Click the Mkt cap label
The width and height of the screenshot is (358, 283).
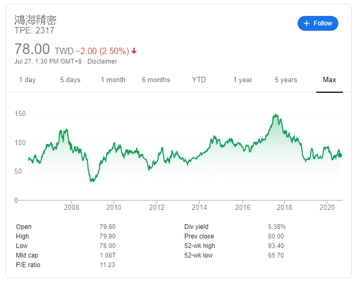click(x=27, y=255)
